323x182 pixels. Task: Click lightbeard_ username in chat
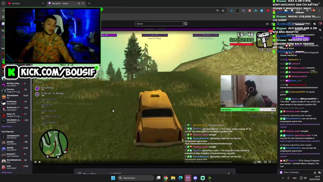293,59
